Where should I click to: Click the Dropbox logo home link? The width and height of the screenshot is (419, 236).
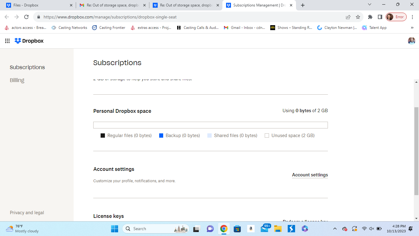29,41
